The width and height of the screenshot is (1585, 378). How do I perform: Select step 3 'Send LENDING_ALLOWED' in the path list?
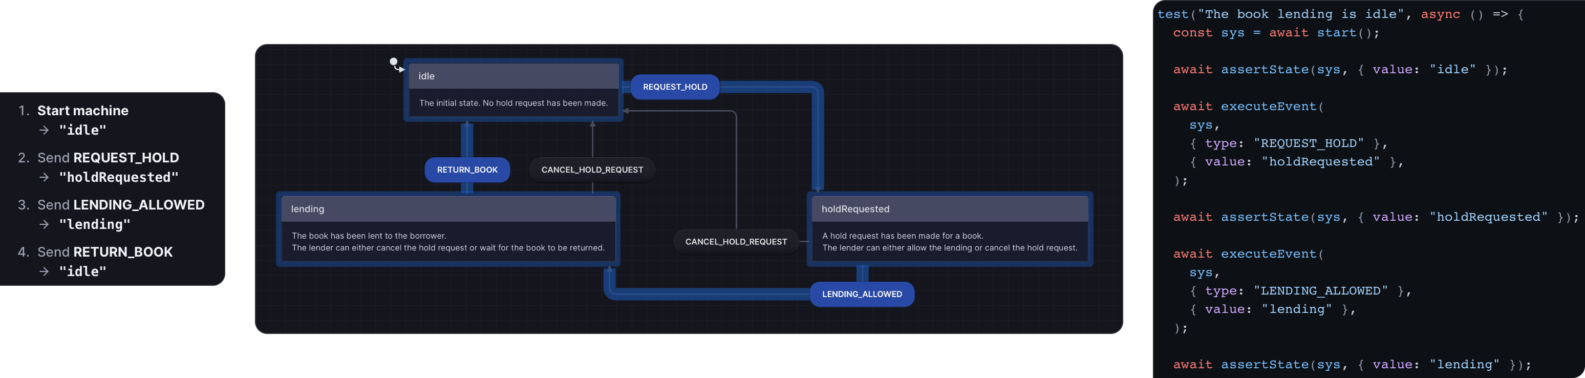point(121,205)
